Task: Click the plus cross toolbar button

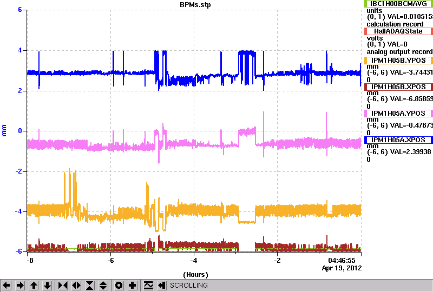Action: tap(133, 286)
